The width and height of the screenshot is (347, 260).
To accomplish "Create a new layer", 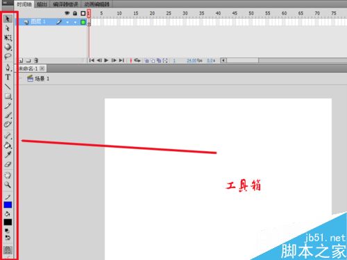I will tap(21, 60).
